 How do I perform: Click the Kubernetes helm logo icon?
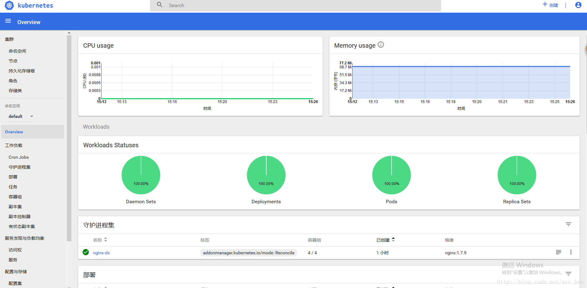[9, 5]
